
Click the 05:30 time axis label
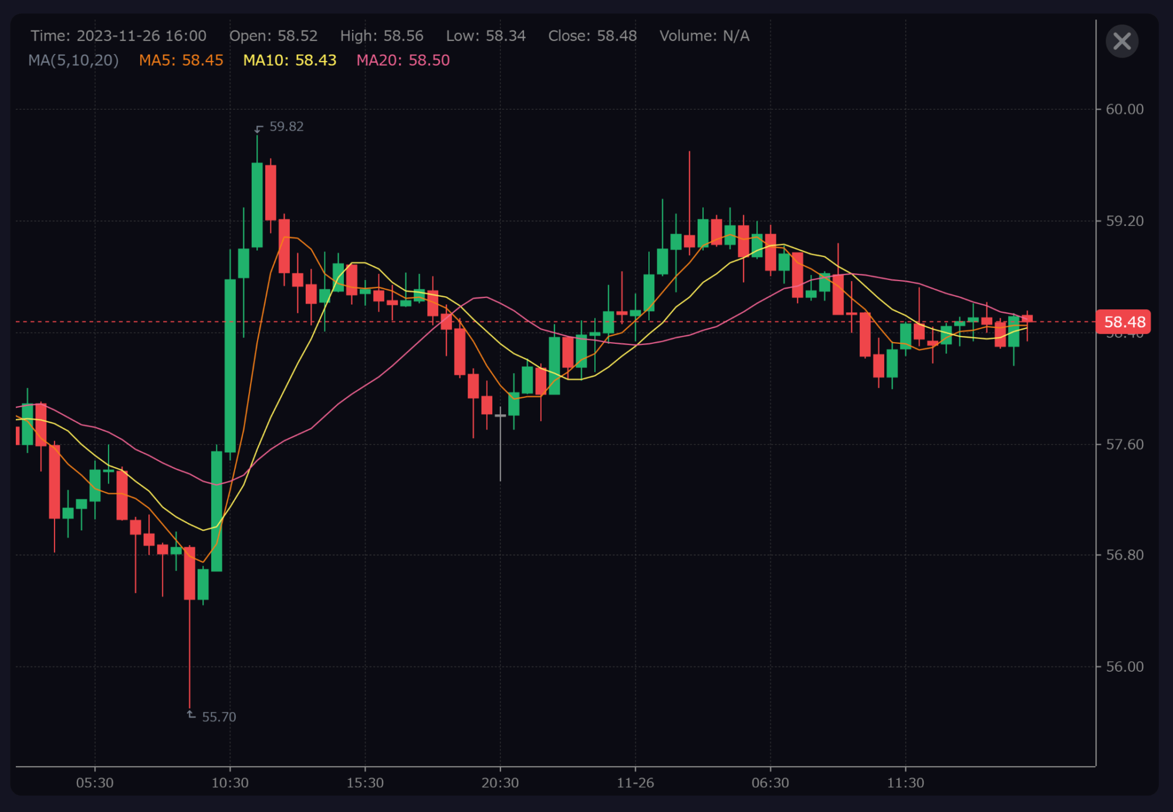click(x=95, y=783)
